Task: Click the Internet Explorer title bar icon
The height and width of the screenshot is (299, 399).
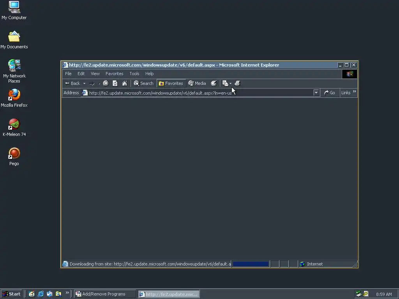Action: click(x=65, y=65)
